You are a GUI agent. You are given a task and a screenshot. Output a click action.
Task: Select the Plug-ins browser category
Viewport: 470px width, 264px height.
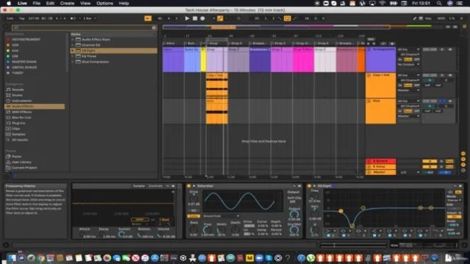[19, 123]
